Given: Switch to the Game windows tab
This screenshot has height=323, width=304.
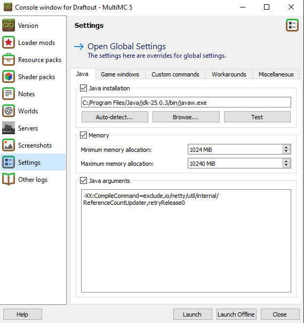Looking at the screenshot, I should click(120, 74).
